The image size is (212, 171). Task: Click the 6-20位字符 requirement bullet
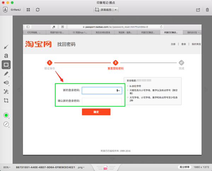pyautogui.click(x=128, y=86)
